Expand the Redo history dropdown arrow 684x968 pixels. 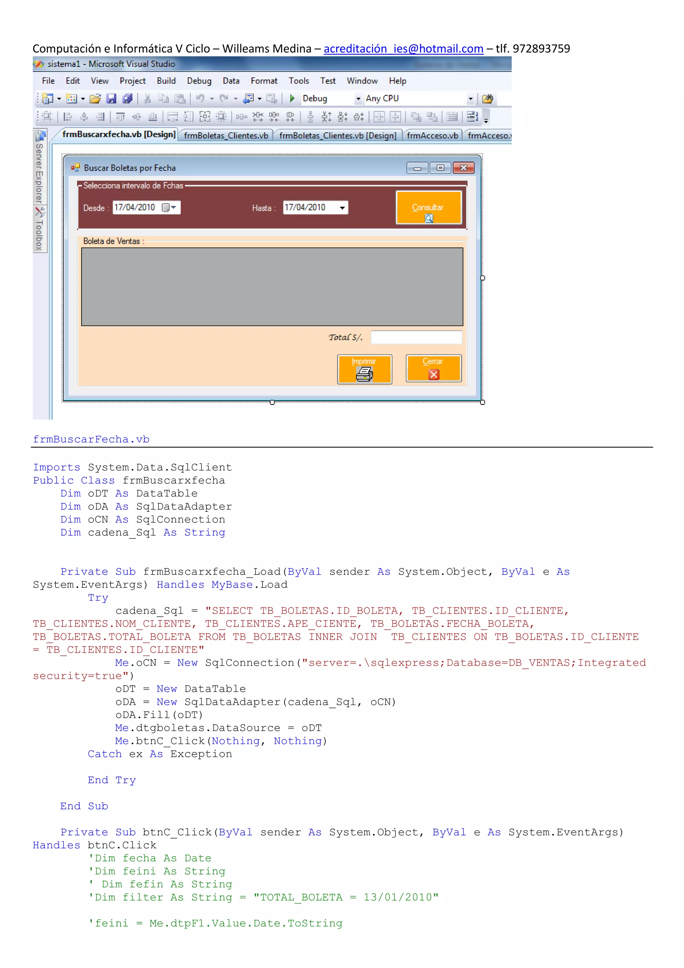(x=235, y=99)
